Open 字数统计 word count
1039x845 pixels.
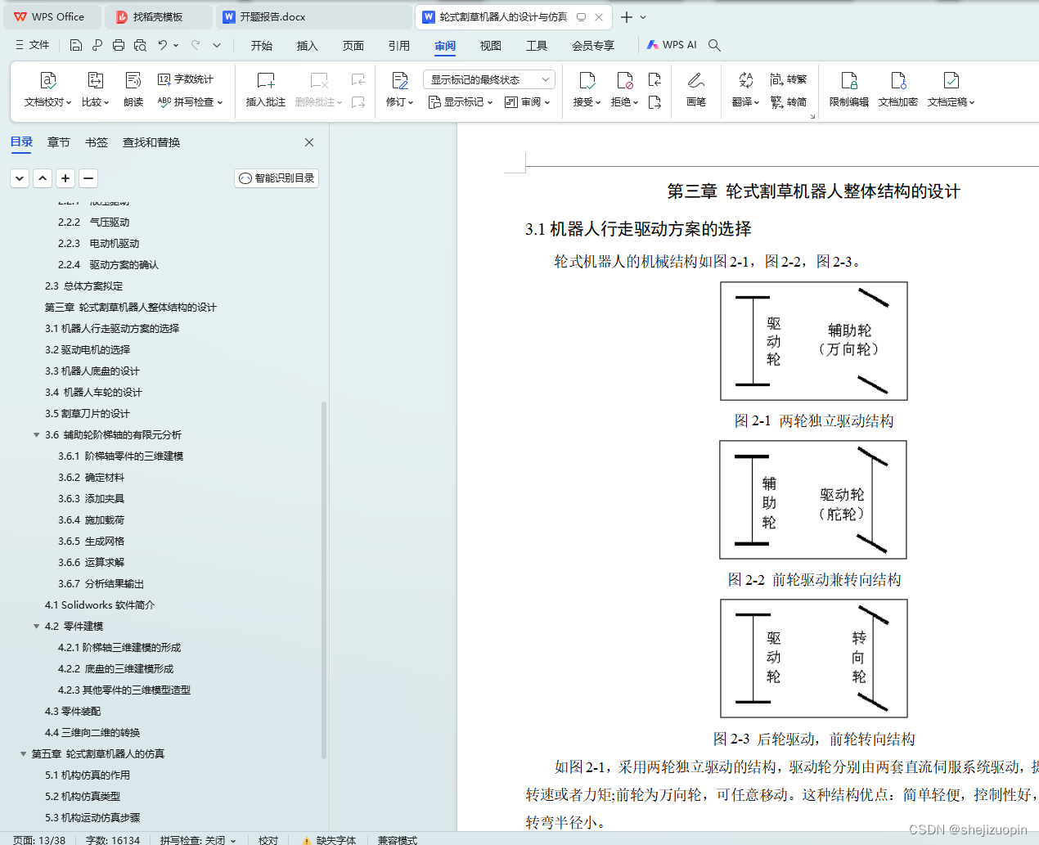[186, 79]
